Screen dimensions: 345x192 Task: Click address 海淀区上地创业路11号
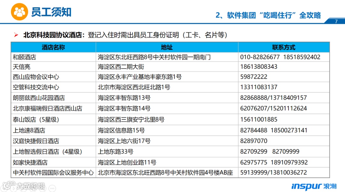pyautogui.click(x=127, y=162)
